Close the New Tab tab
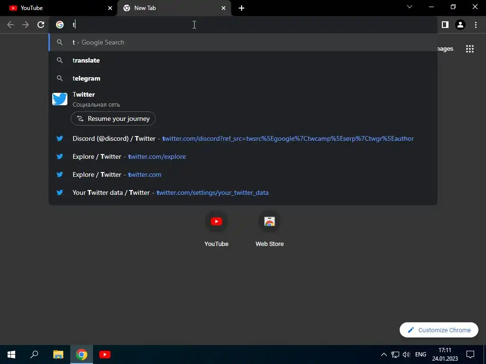This screenshot has height=364, width=486. point(224,8)
